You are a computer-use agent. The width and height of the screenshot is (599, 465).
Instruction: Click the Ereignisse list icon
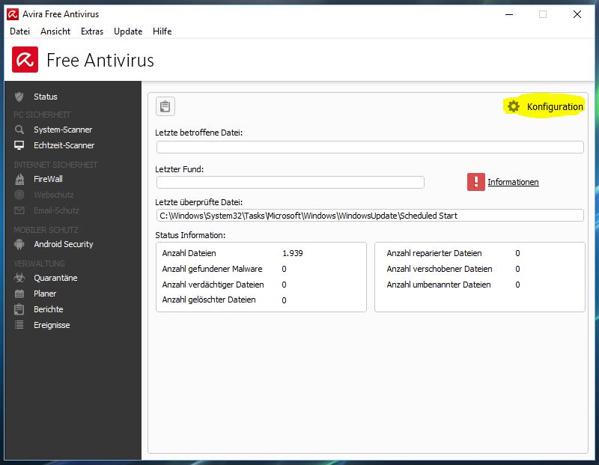[19, 325]
